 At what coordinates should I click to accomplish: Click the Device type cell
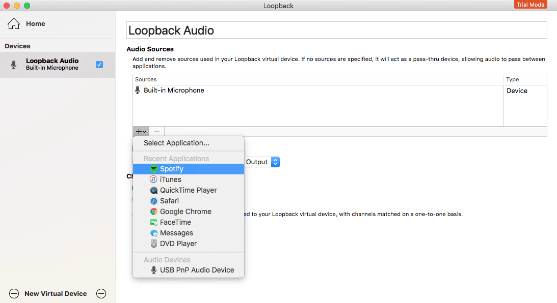(x=517, y=90)
